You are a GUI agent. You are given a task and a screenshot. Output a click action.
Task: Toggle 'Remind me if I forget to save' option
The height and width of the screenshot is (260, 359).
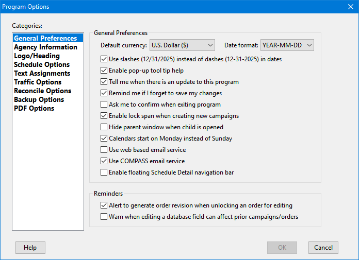click(x=104, y=93)
